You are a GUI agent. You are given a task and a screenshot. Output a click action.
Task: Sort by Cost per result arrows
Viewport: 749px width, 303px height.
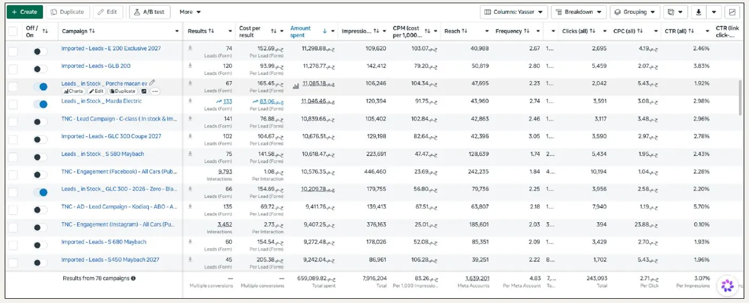pyautogui.click(x=274, y=31)
